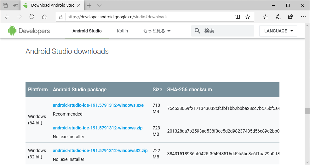Screen dimensions: 310x165
Task: Open Settings and more ellipsis menu
Action: [303, 17]
